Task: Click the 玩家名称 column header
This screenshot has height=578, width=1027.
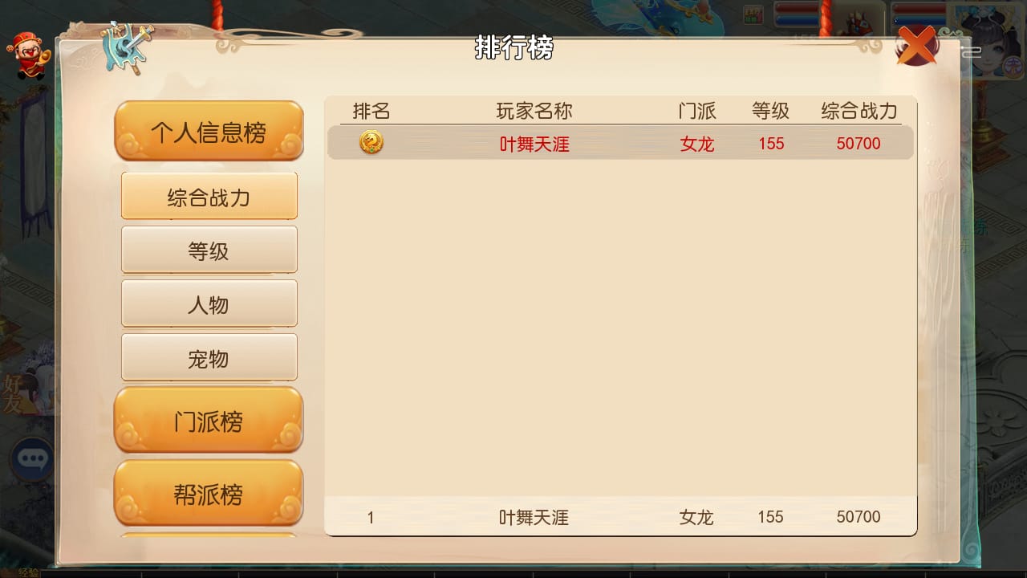Action: click(534, 111)
